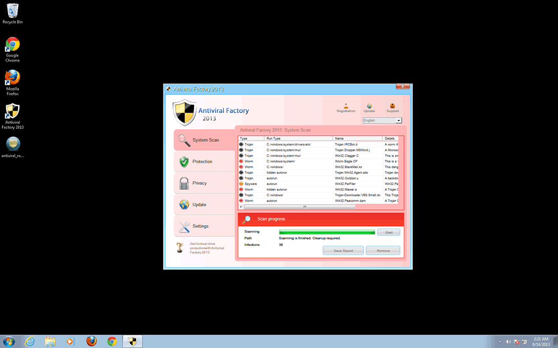Click the trophy icon beside the protection offer
This screenshot has height=348, width=558.
click(x=180, y=248)
